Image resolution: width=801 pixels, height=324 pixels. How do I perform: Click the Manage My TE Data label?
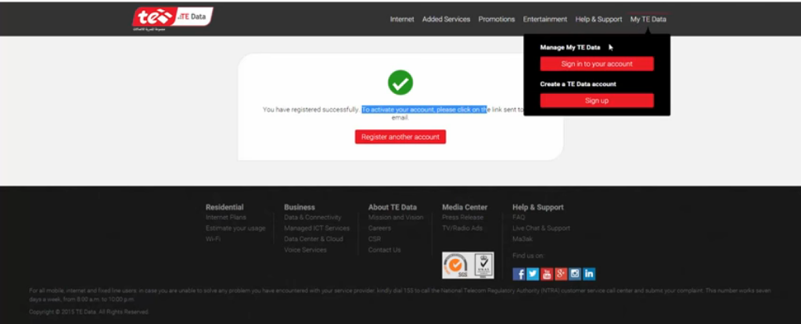(570, 48)
